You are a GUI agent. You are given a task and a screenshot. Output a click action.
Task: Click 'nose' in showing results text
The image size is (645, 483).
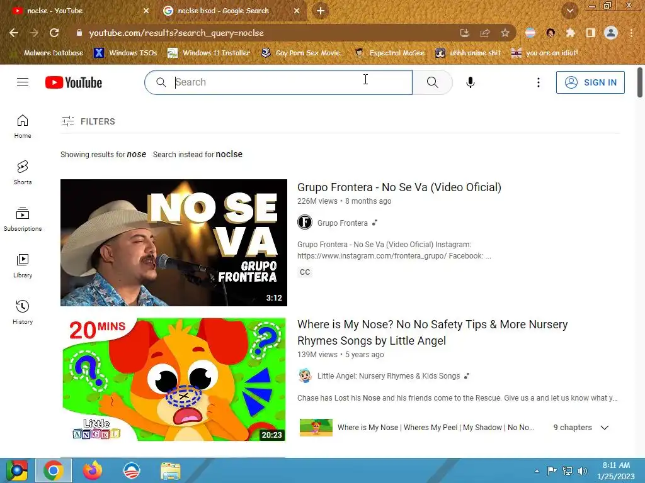[136, 154]
